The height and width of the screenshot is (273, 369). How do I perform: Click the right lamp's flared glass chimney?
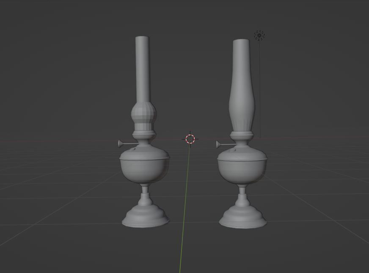click(x=242, y=86)
